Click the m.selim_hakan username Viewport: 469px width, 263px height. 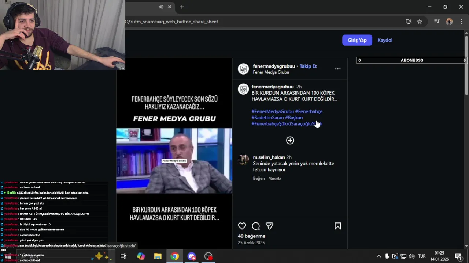(x=269, y=157)
